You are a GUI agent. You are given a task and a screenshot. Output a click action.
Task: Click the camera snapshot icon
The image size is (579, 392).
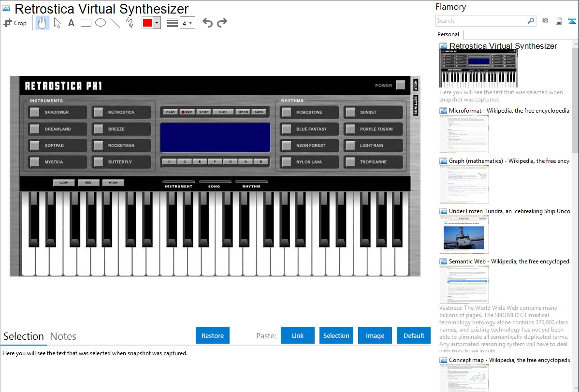click(x=545, y=21)
